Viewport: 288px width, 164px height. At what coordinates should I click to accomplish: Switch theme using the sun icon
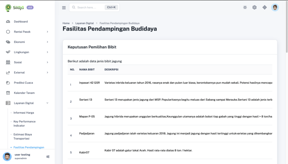pyautogui.click(x=245, y=8)
